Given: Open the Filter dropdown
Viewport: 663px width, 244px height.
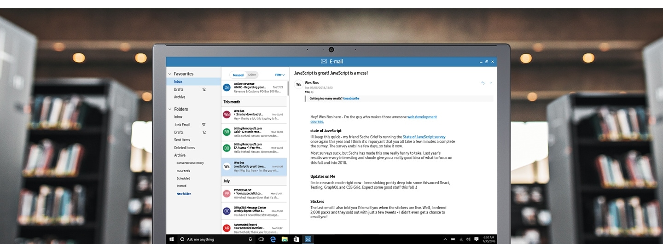Looking at the screenshot, I should [x=279, y=75].
